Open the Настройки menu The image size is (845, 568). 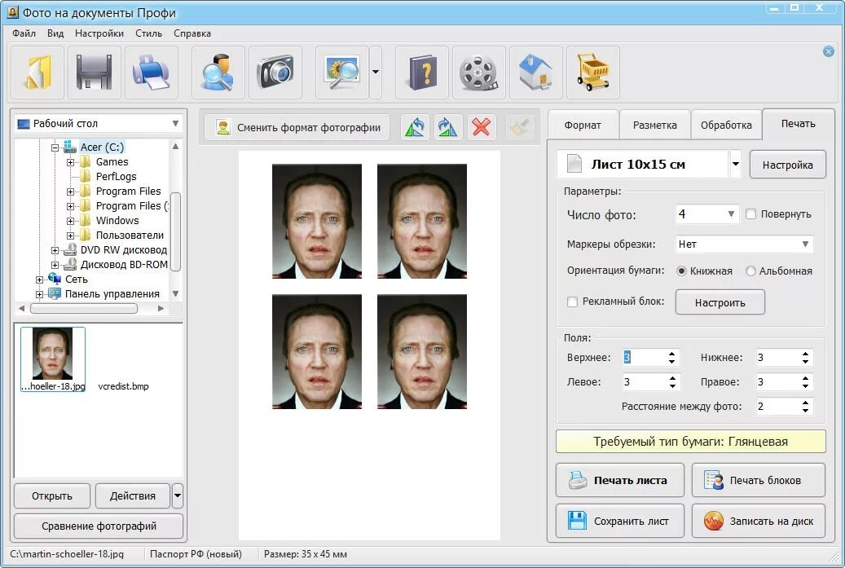click(99, 33)
